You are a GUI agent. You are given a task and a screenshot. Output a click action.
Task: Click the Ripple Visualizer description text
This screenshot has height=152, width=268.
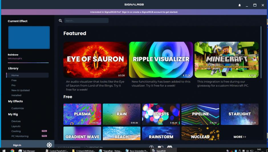click(x=161, y=84)
